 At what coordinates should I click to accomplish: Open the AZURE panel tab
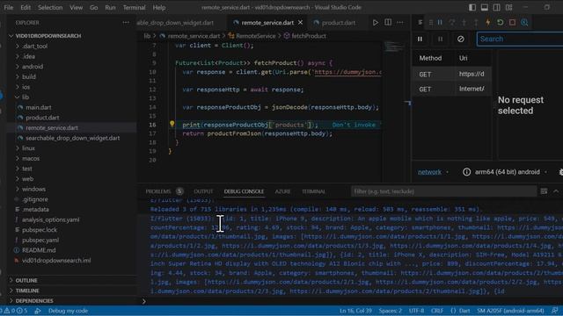click(x=282, y=191)
